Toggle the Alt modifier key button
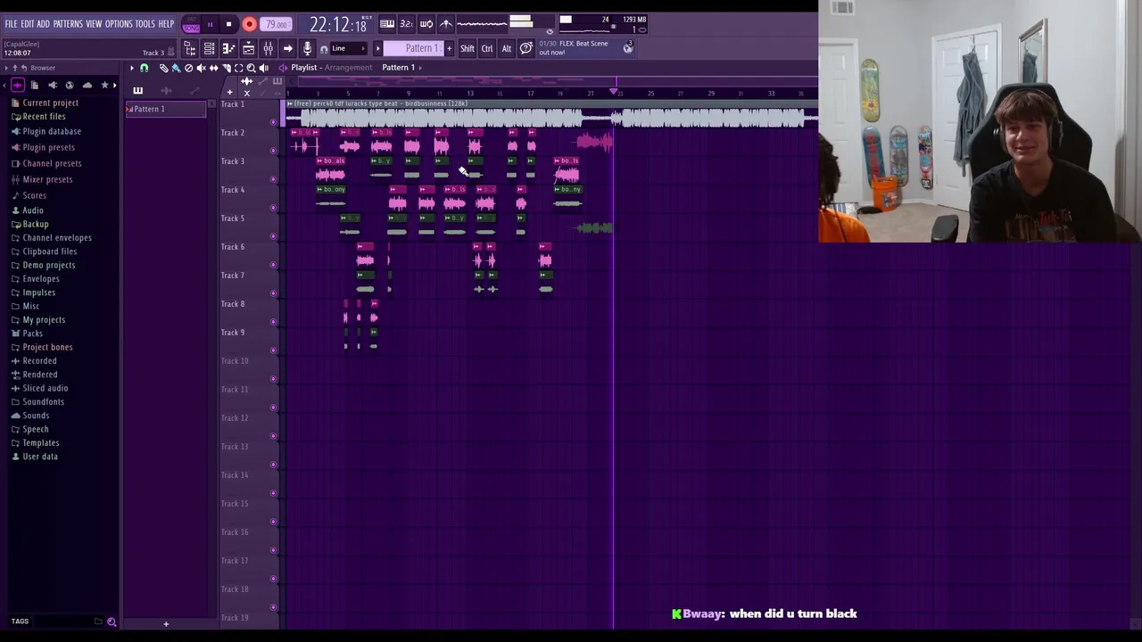This screenshot has width=1142, height=642. pos(507,48)
